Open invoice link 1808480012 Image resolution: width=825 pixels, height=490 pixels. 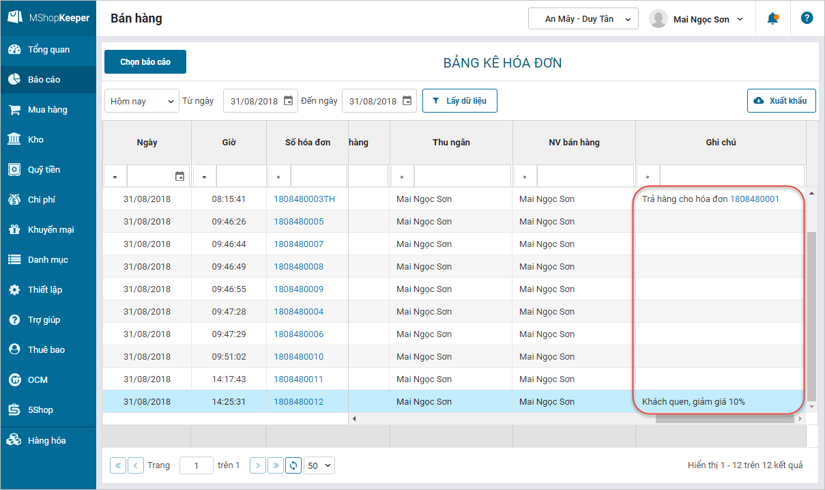(298, 402)
